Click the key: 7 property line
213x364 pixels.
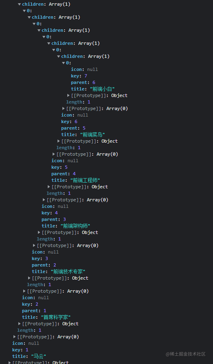[x=79, y=76]
